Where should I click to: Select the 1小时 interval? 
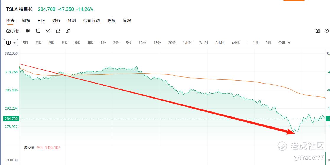pyautogui.click(x=187, y=43)
